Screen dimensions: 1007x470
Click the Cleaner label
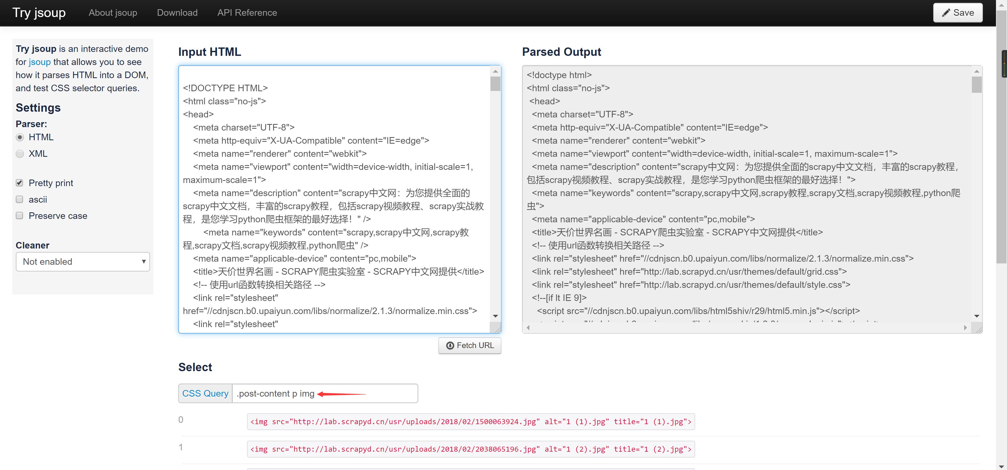point(33,246)
